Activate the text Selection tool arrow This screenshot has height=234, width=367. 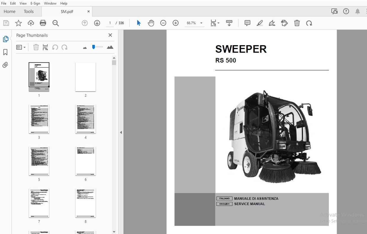pos(138,23)
